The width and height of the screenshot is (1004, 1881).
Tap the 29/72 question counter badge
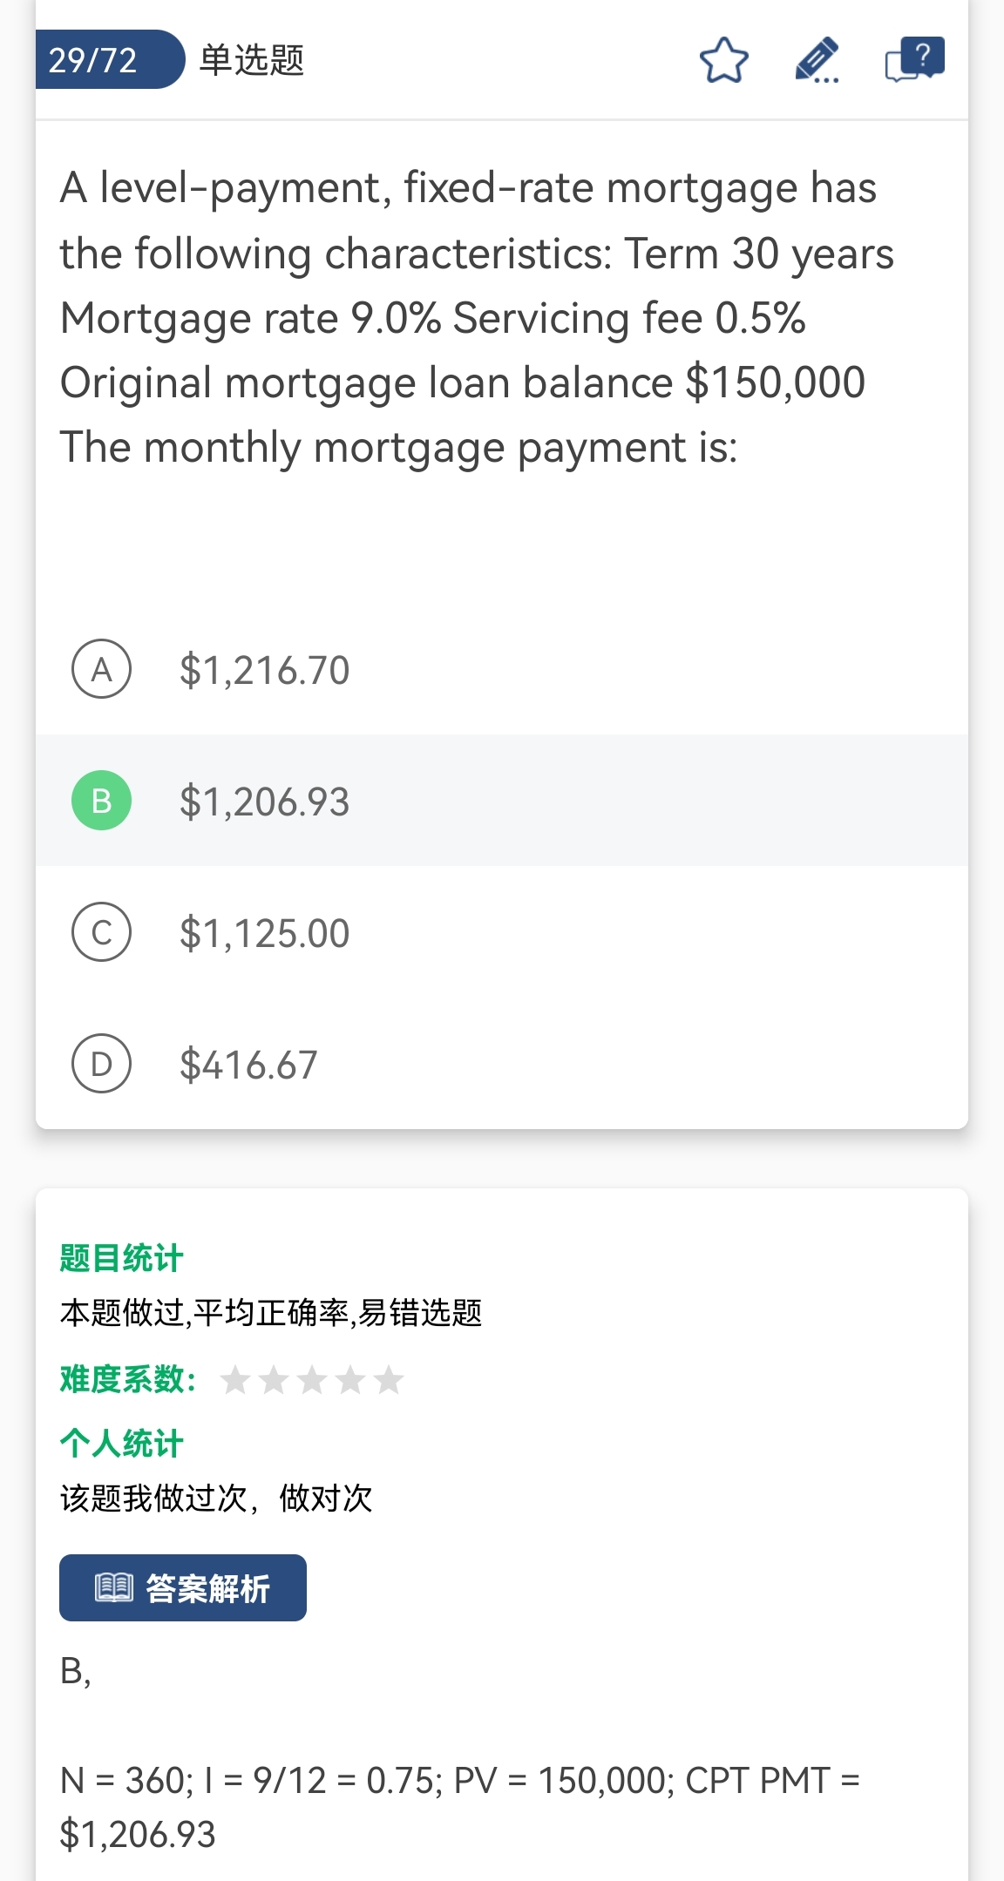94,60
